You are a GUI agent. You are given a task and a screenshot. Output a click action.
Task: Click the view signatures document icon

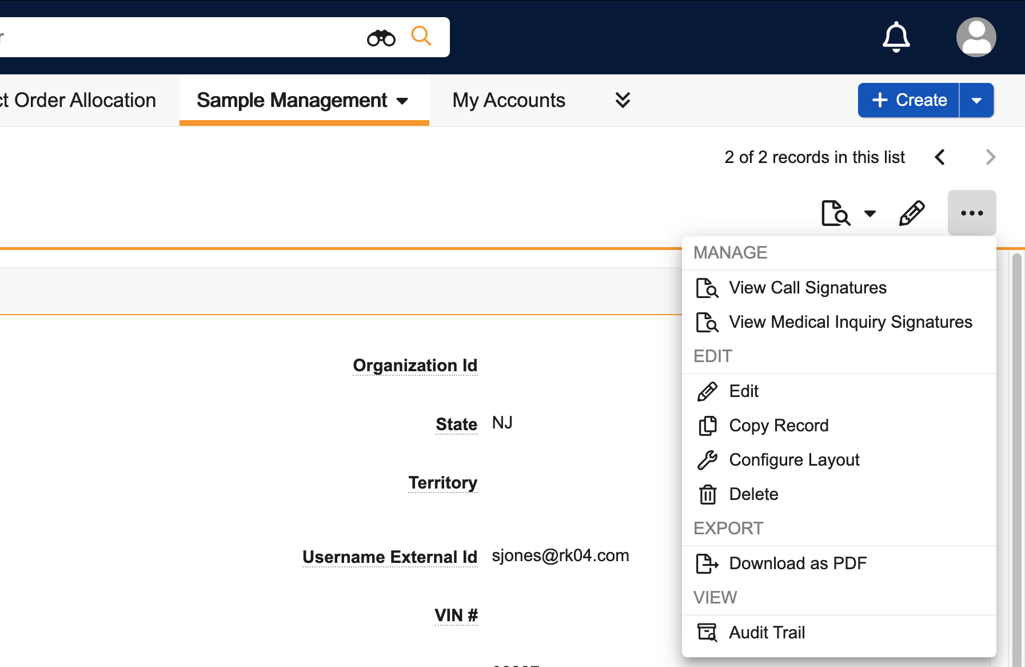(835, 213)
